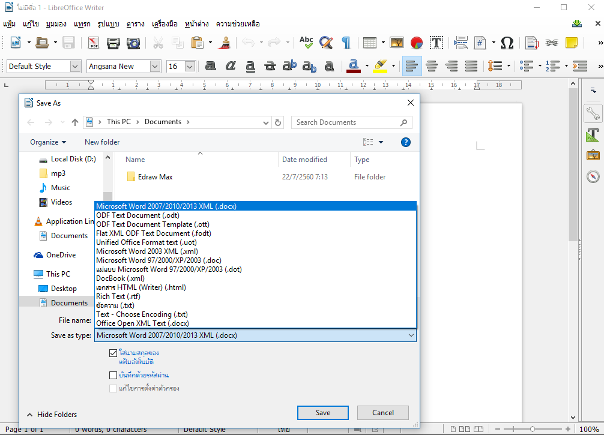
Task: Click the Italic formatting icon
Action: (231, 66)
